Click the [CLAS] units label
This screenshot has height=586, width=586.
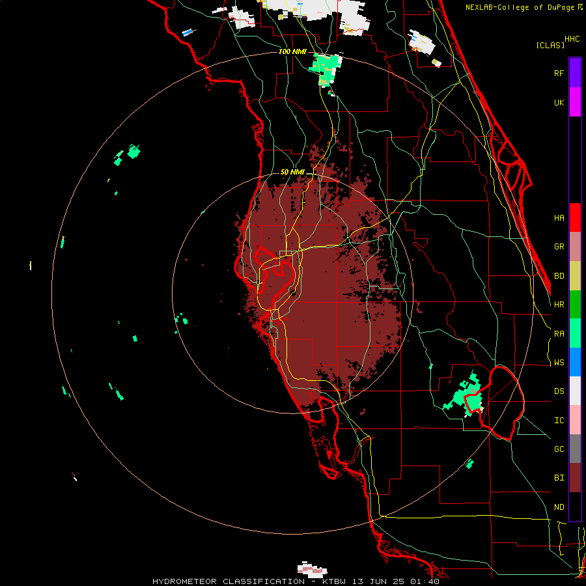tap(550, 45)
